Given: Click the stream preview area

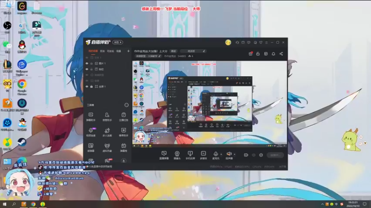Looking at the screenshot, I should (210, 104).
